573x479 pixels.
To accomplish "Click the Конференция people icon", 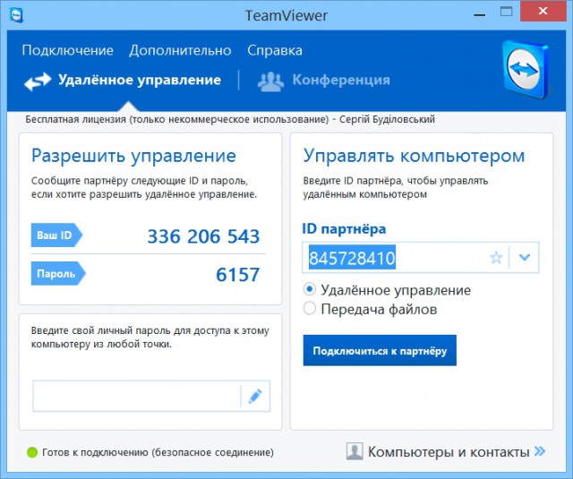I will pyautogui.click(x=270, y=81).
